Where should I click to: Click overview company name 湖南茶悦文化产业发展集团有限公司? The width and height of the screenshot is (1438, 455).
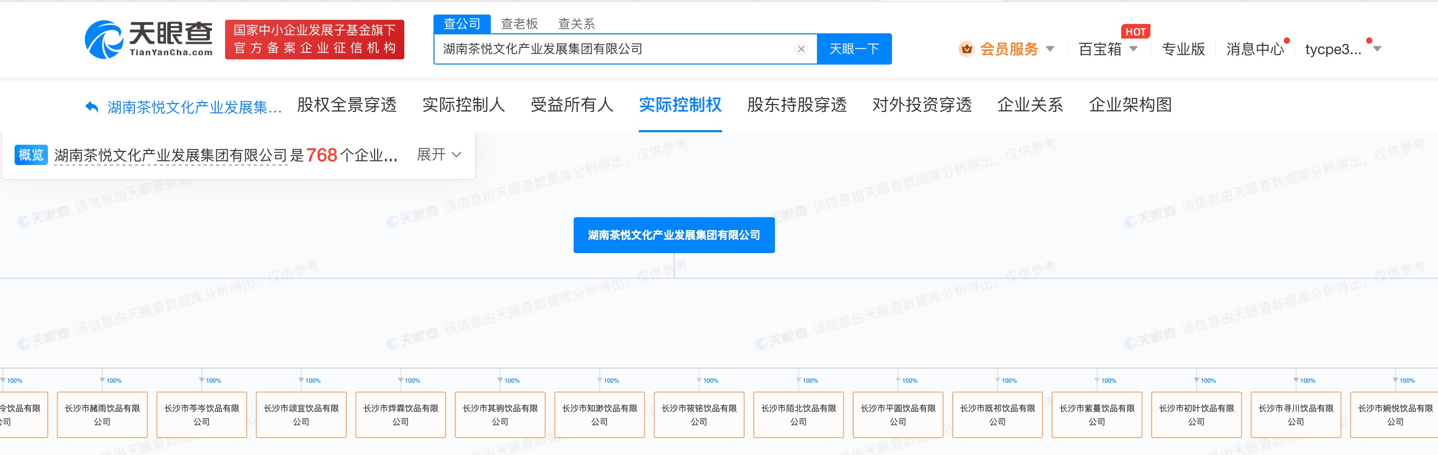pos(170,155)
